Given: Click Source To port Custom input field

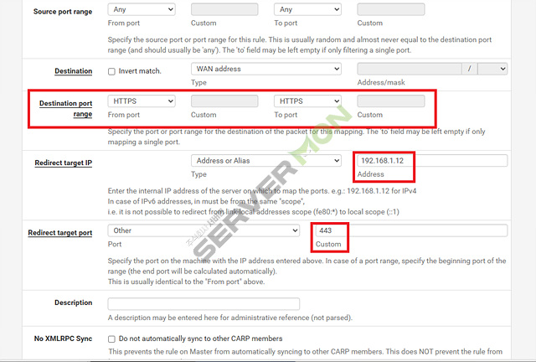Looking at the screenshot, I should 391,9.
